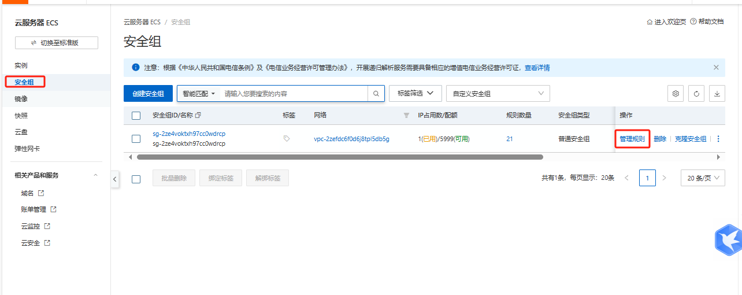Open 云盘 in the left navigation
The height and width of the screenshot is (295, 742).
coord(21,132)
